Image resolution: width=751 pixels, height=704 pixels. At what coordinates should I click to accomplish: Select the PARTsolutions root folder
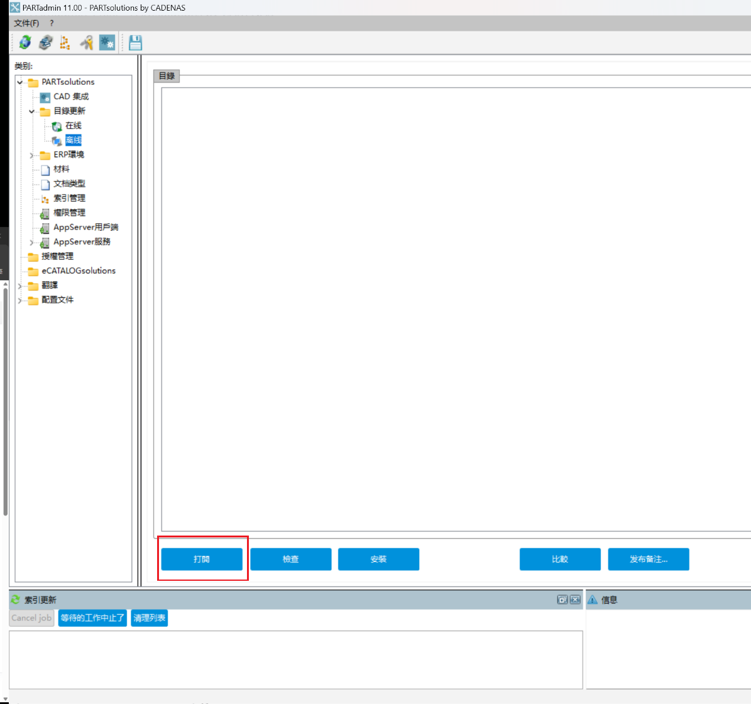click(x=68, y=82)
